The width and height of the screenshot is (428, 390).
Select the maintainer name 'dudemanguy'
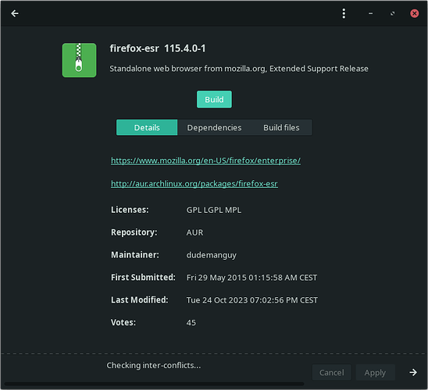[212, 255]
